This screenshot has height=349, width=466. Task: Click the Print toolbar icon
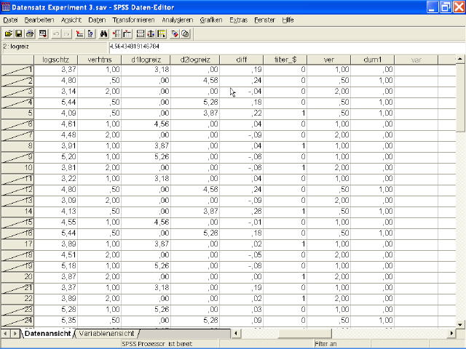pos(30,33)
